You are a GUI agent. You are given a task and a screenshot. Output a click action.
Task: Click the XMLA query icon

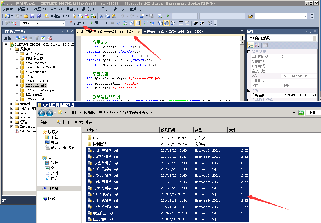coord(93,16)
